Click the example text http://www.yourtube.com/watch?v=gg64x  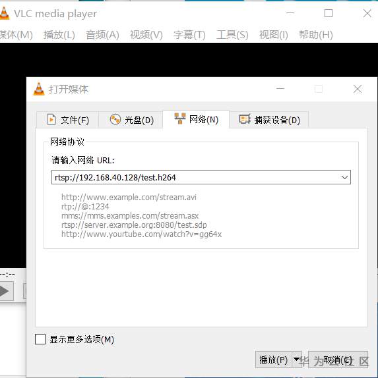tap(142, 234)
